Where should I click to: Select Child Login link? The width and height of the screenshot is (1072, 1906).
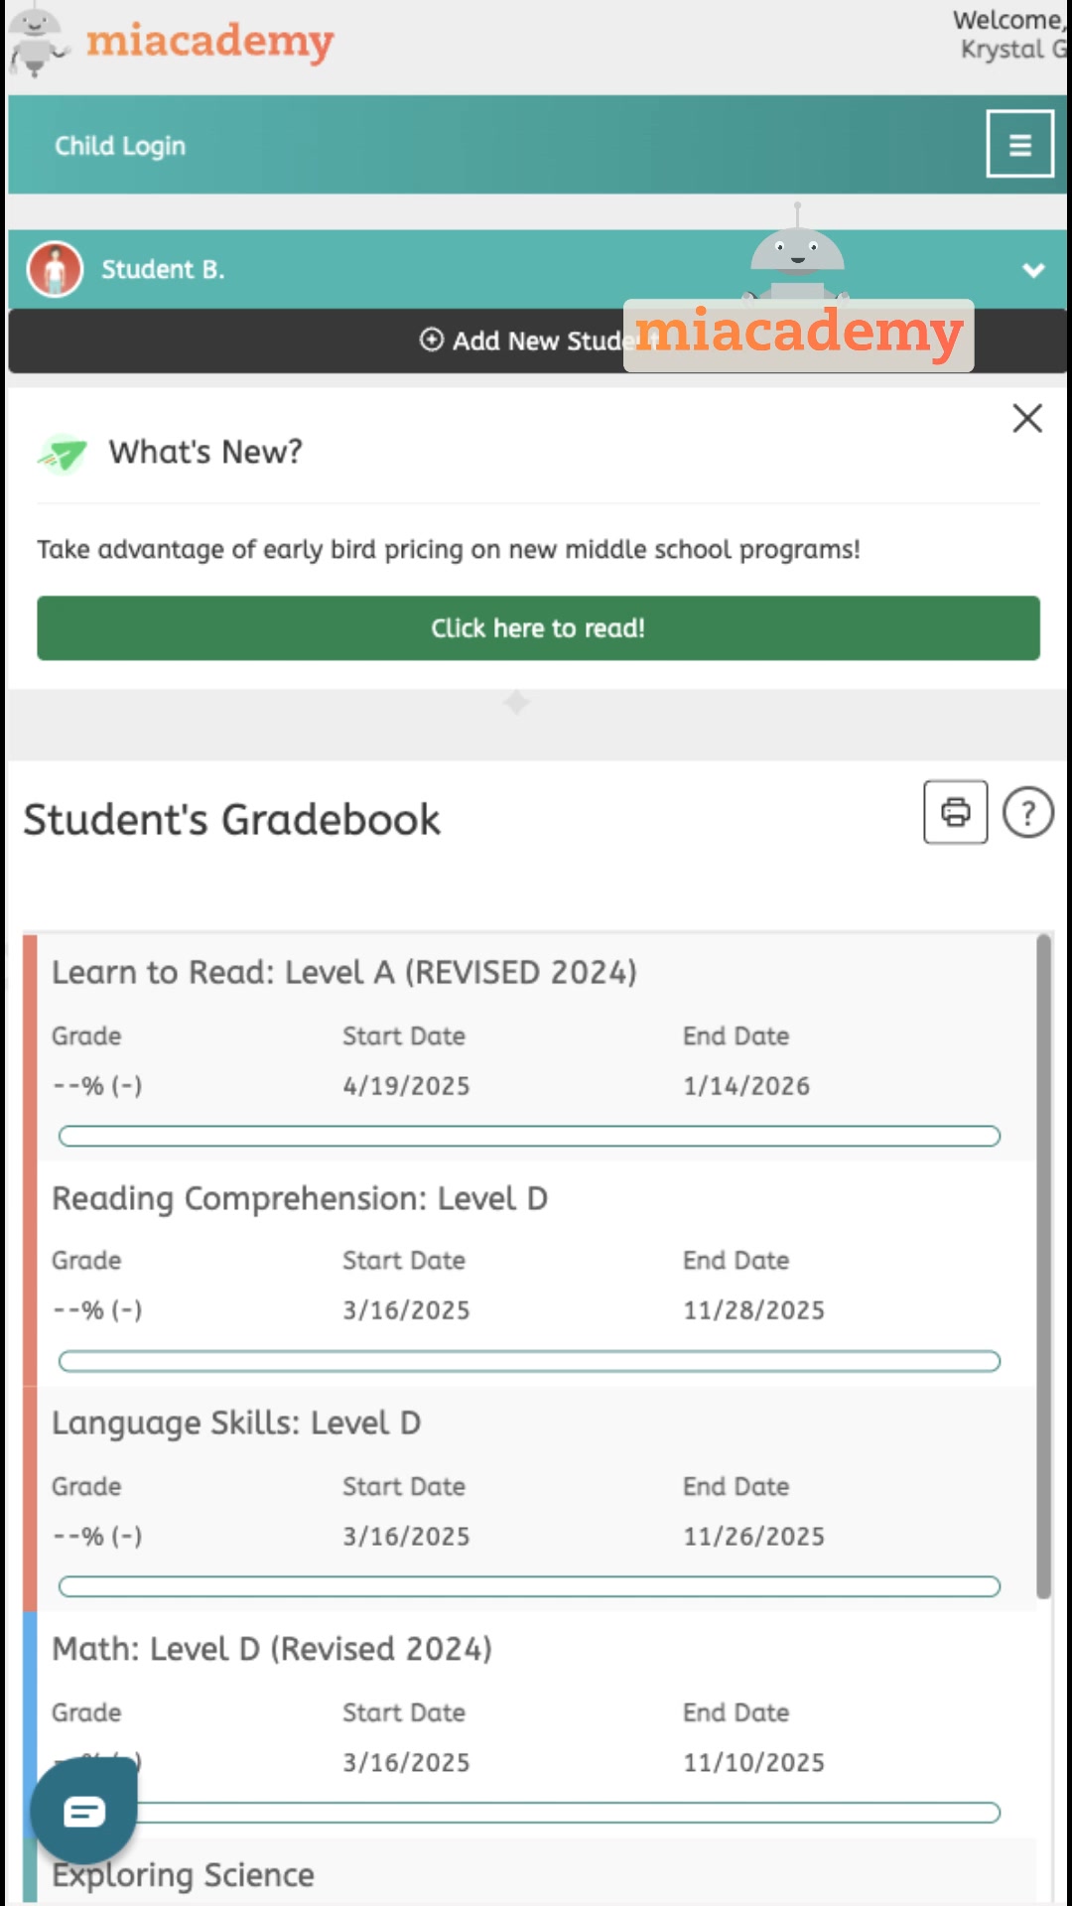(120, 146)
